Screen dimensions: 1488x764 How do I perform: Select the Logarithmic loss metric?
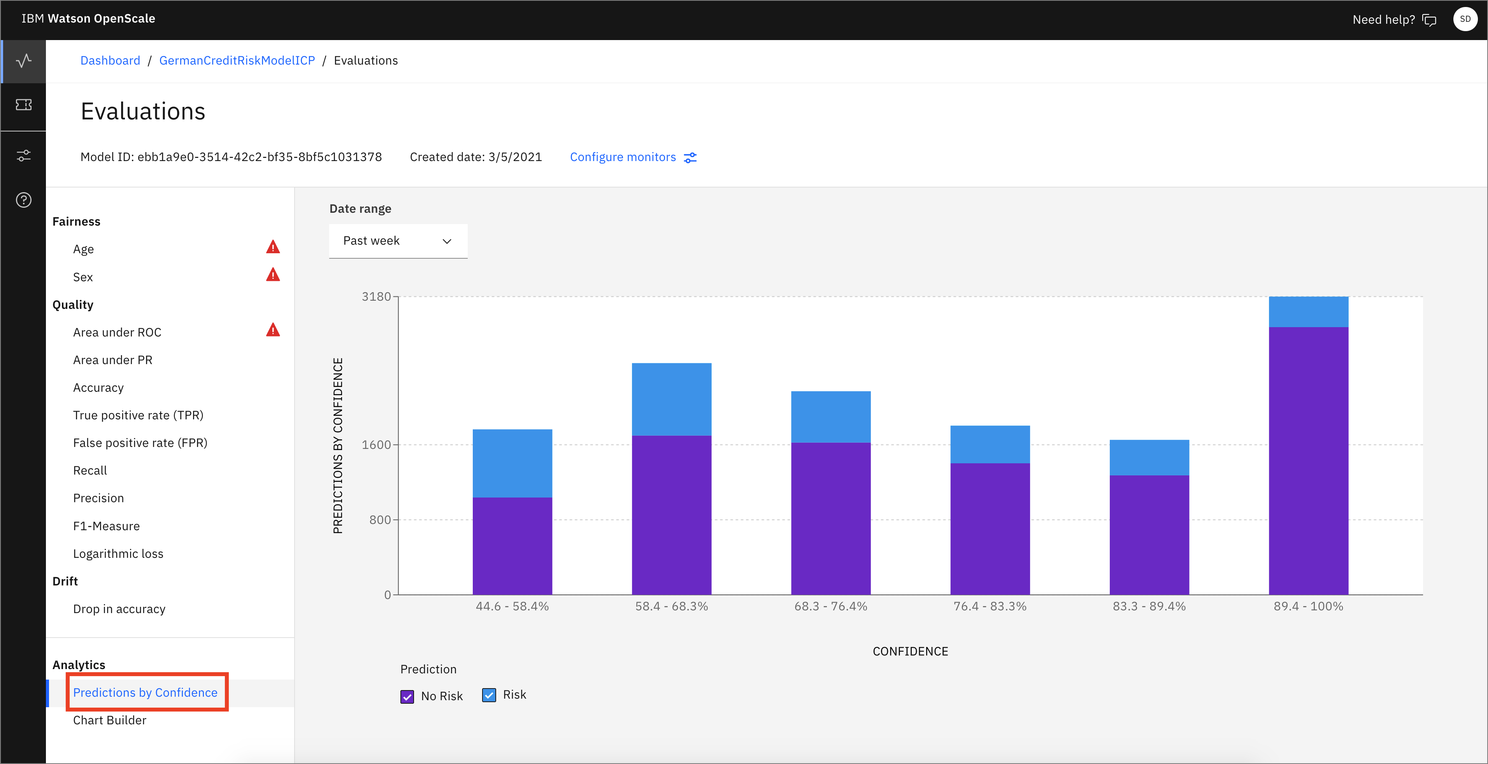118,554
